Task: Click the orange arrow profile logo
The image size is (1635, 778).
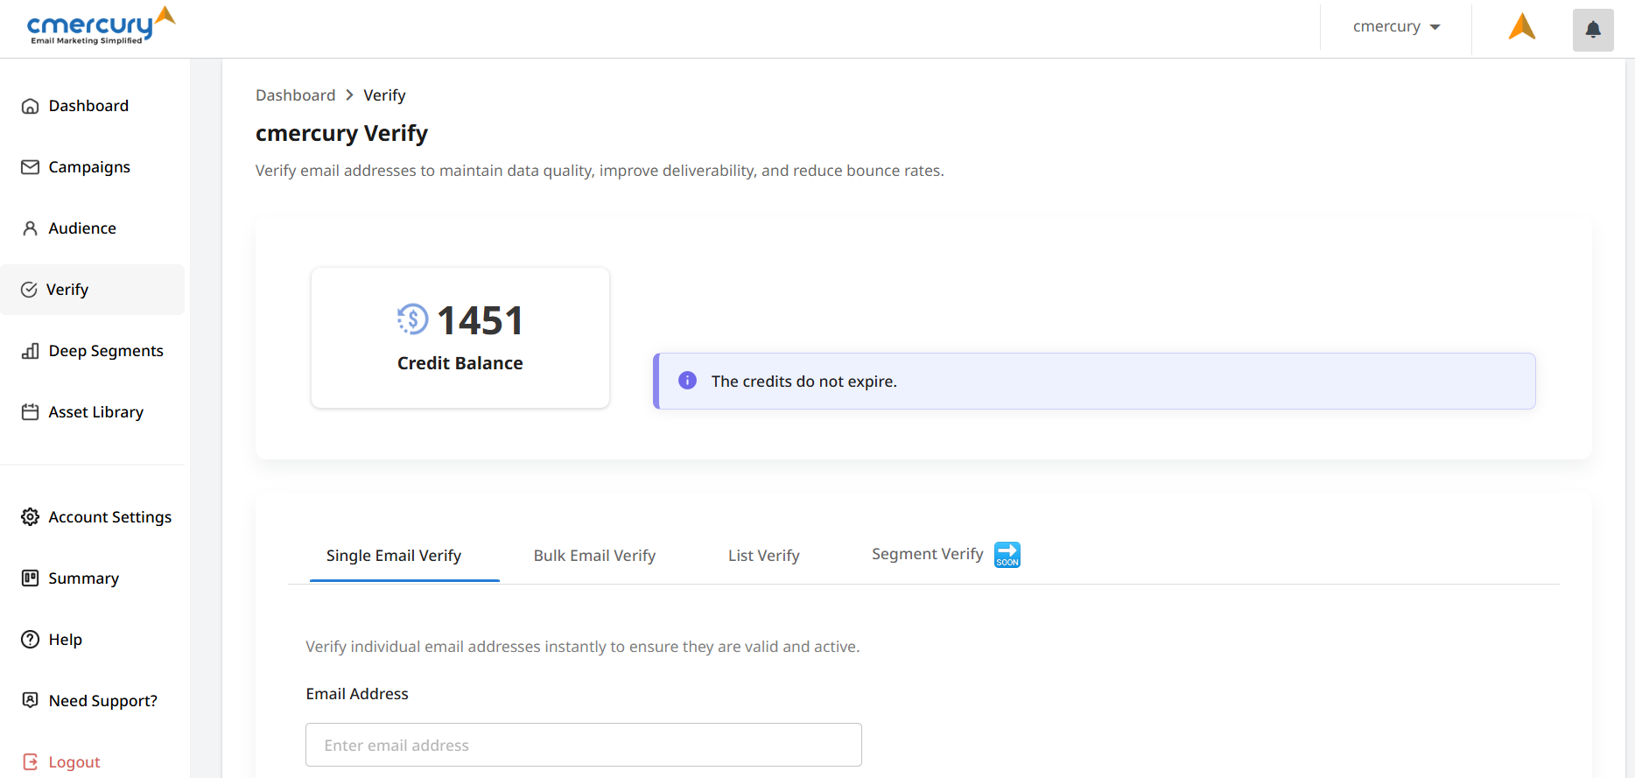Action: (x=1522, y=27)
